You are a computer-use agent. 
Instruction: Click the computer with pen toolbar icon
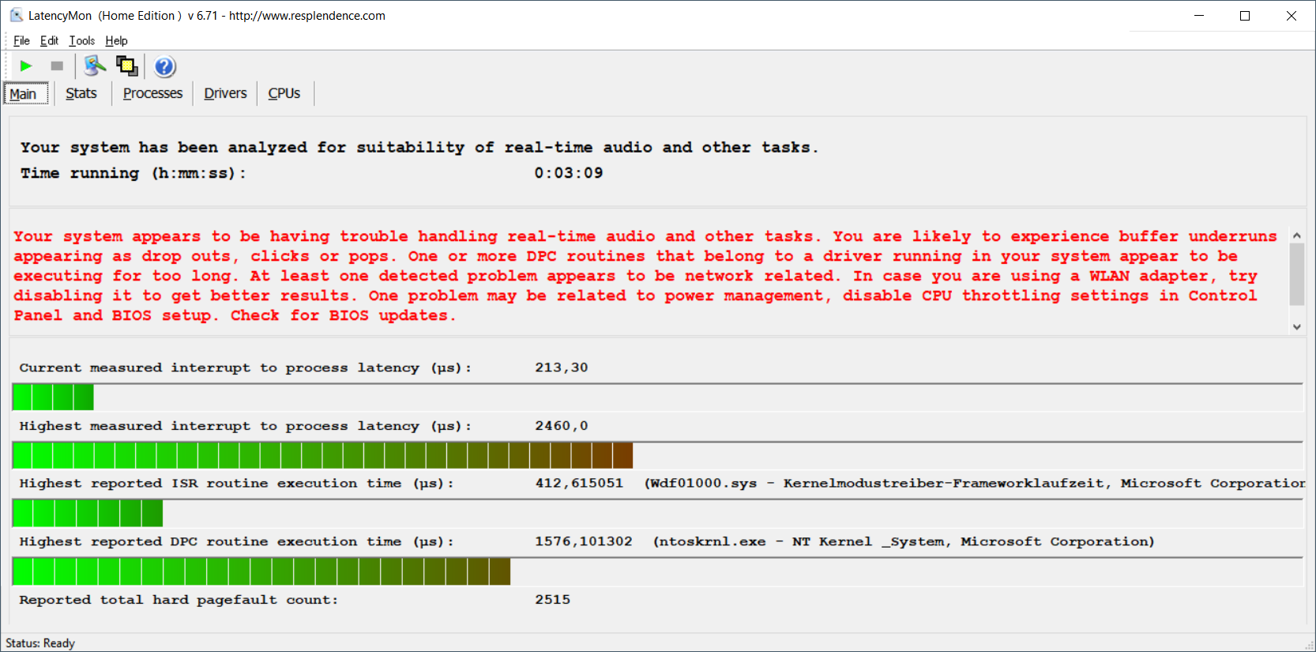(95, 66)
